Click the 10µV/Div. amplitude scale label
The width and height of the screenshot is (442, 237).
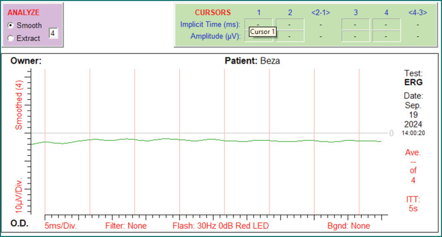pyautogui.click(x=19, y=195)
